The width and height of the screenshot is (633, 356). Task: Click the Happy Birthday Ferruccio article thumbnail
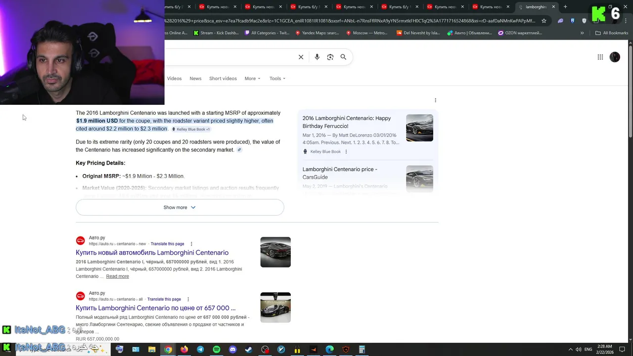[x=419, y=128]
